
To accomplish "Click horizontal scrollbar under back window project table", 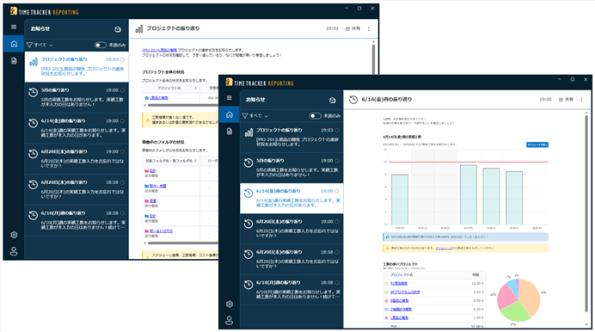I will point(182,105).
